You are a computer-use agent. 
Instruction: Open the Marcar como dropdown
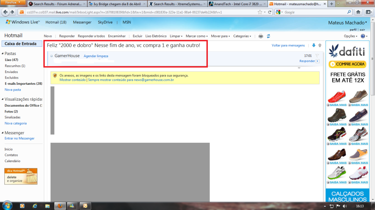pyautogui.click(x=196, y=36)
